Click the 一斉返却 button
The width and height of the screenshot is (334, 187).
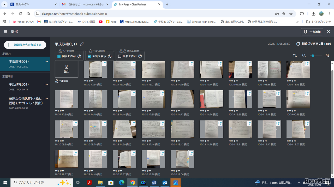[312, 32]
